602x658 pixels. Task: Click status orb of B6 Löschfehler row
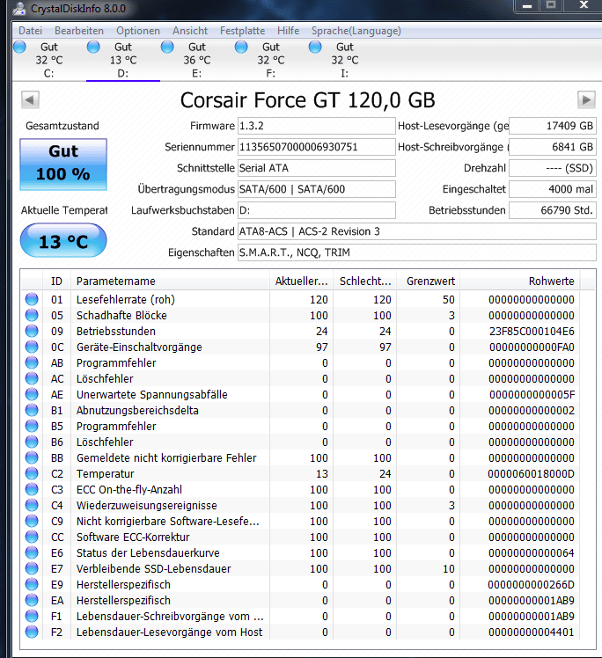32,442
